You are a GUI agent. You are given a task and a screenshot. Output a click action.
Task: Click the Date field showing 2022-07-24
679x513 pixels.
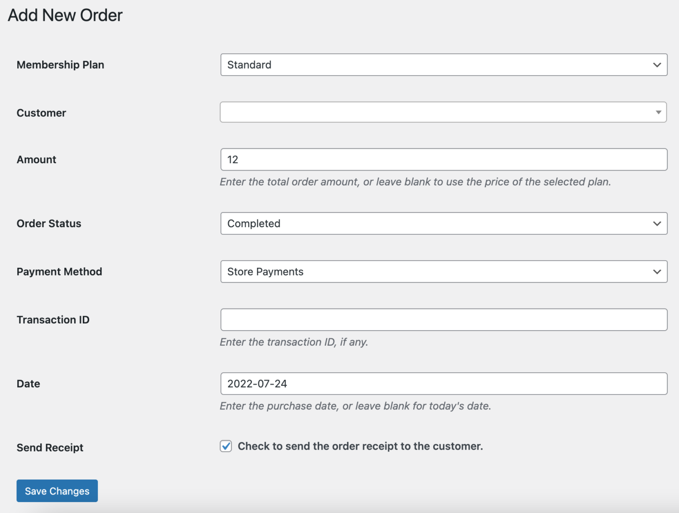(x=444, y=384)
